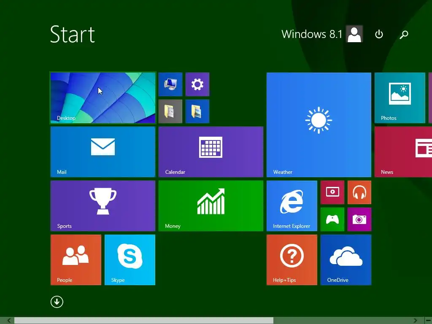Launch the Skype tile

[130, 260]
